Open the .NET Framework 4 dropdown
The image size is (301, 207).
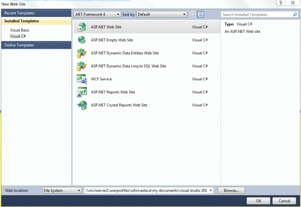point(97,14)
